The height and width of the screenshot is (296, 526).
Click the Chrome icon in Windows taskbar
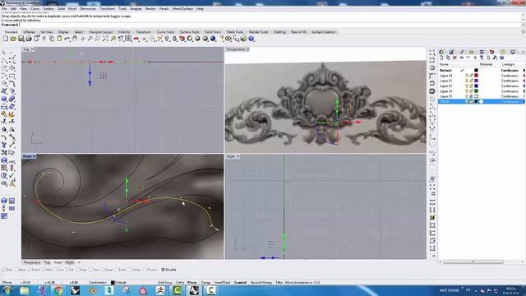(x=58, y=290)
